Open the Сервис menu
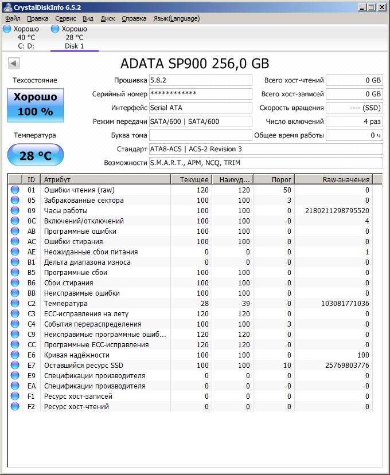 [65, 18]
